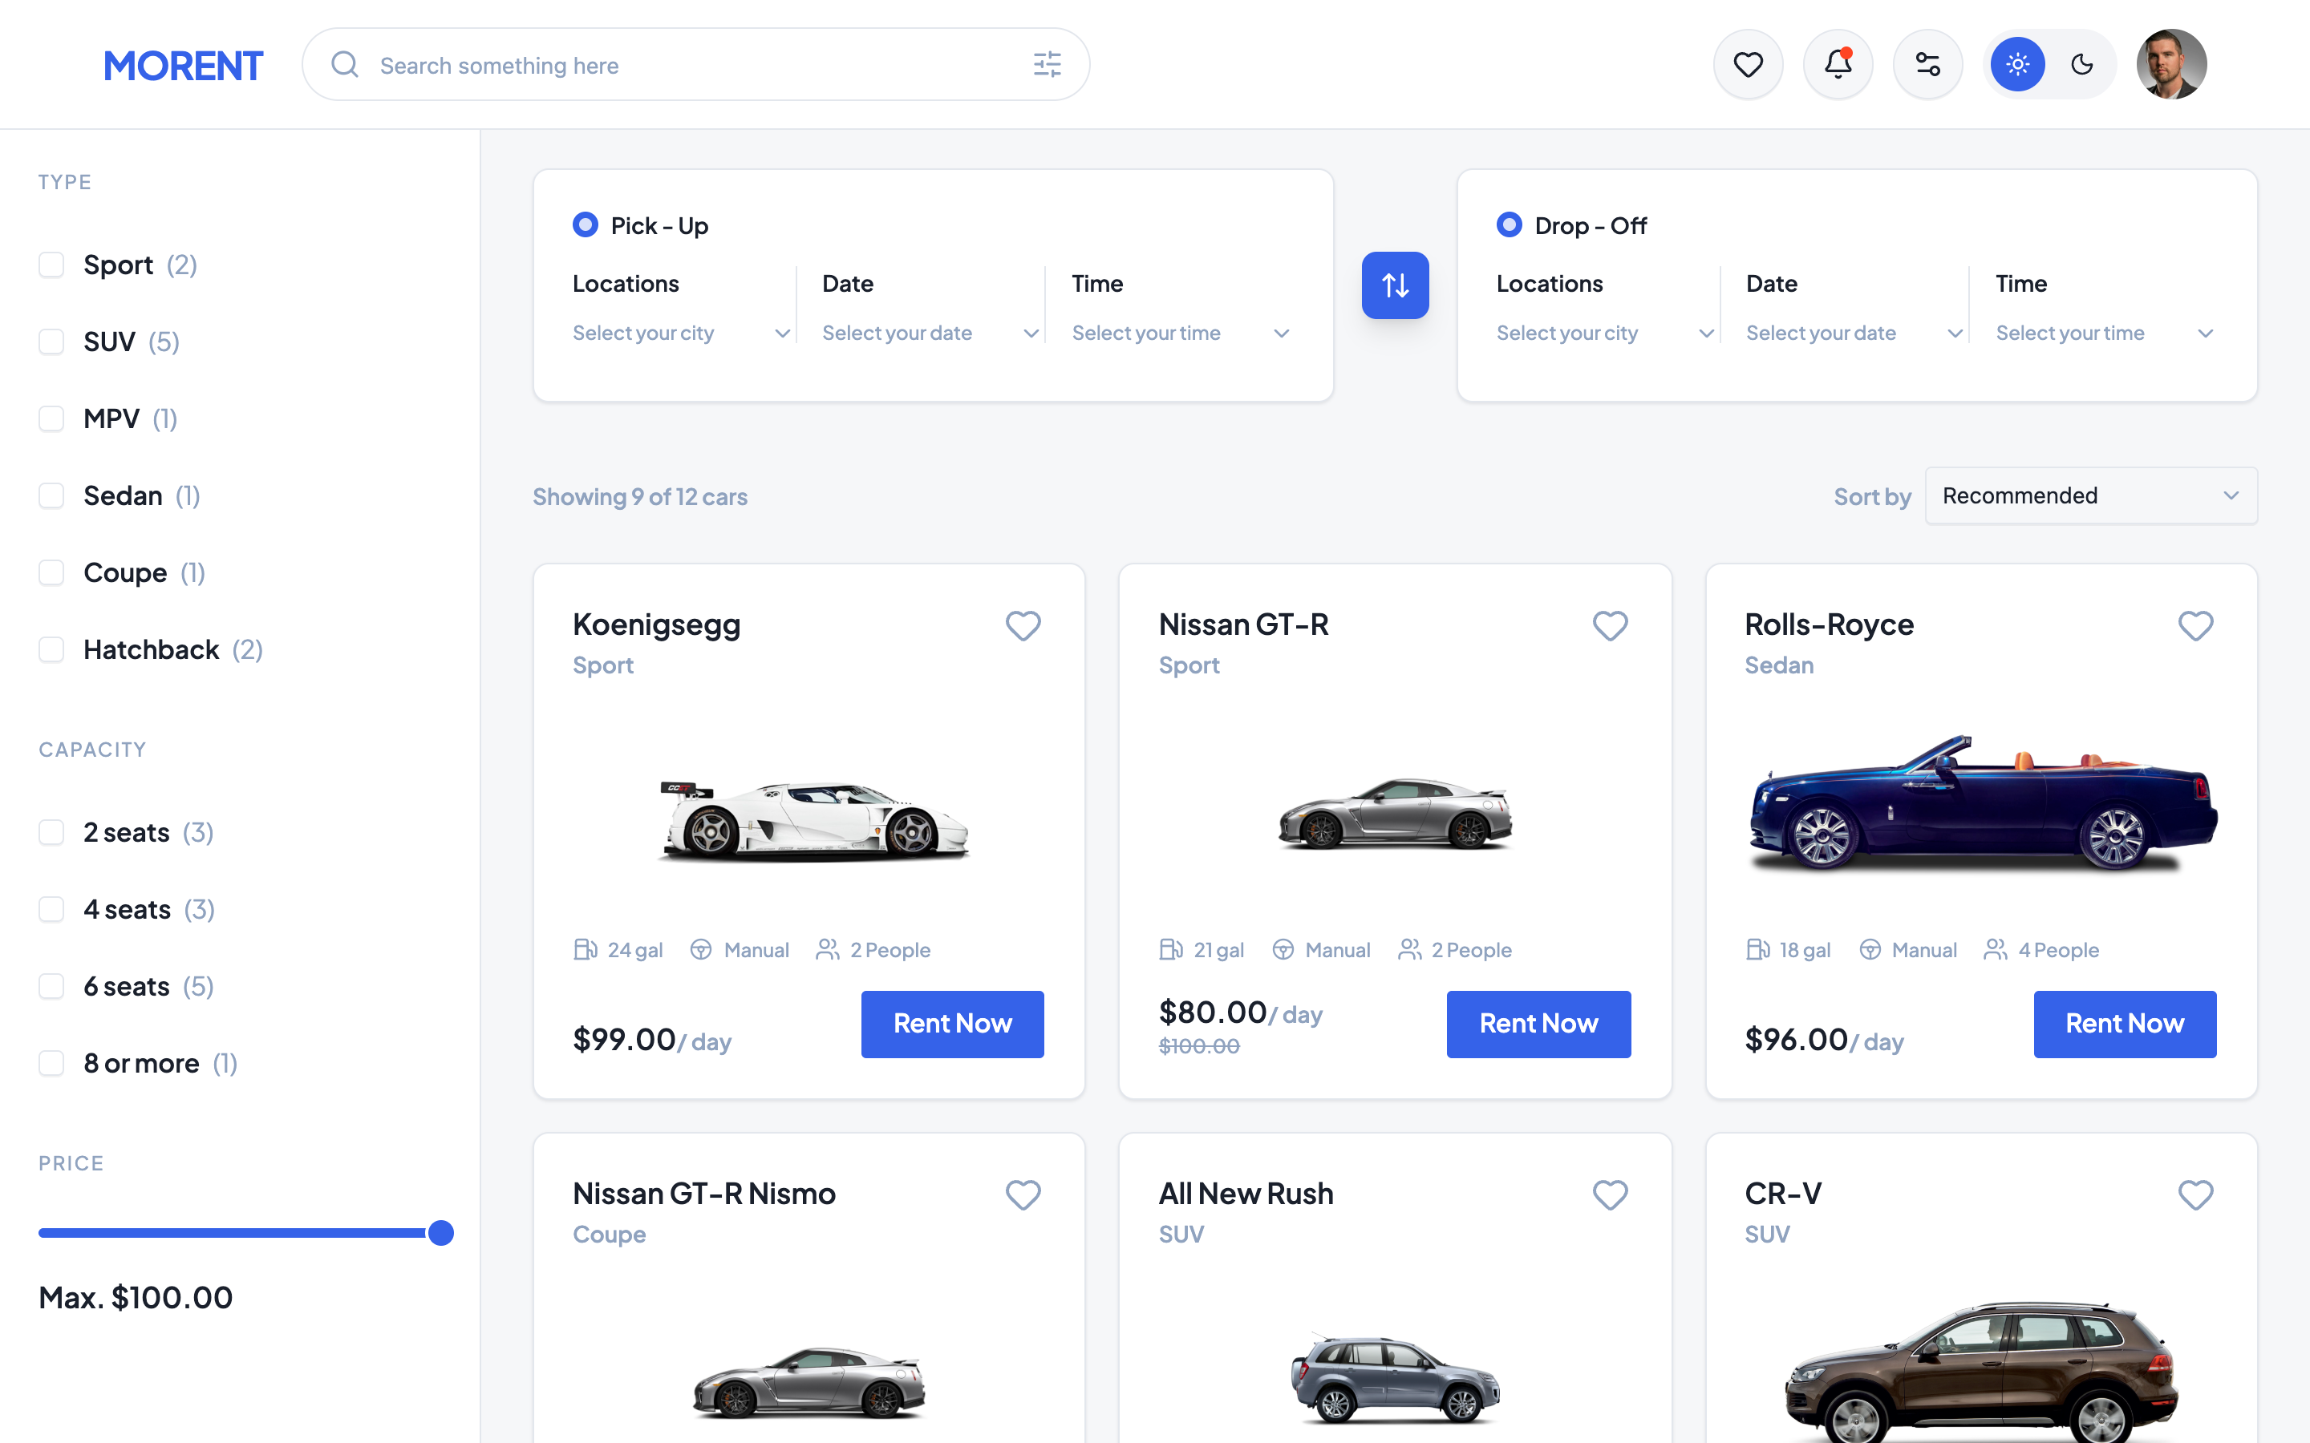Favorite the Koenigsegg car
The image size is (2310, 1443).
[1023, 626]
